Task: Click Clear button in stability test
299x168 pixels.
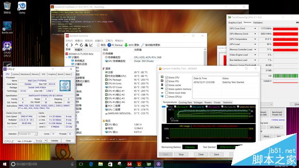Action: pos(201,154)
